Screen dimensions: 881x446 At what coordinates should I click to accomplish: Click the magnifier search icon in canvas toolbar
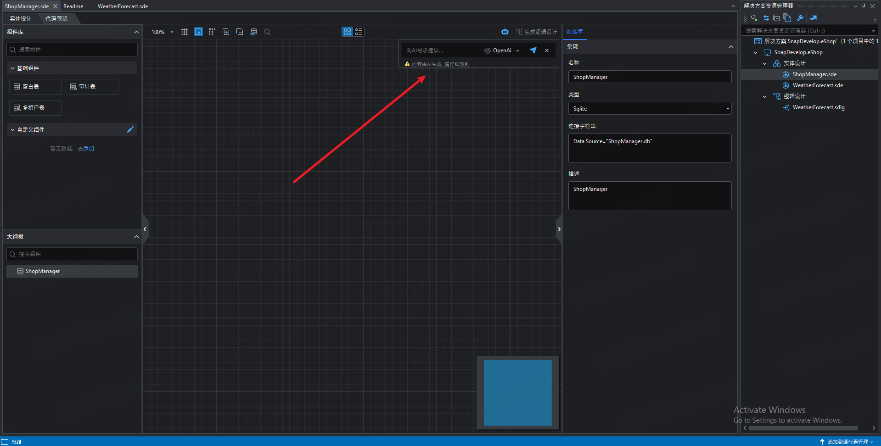267,32
